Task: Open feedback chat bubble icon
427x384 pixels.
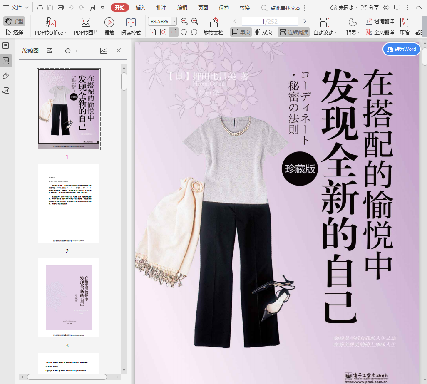Action: point(397,7)
